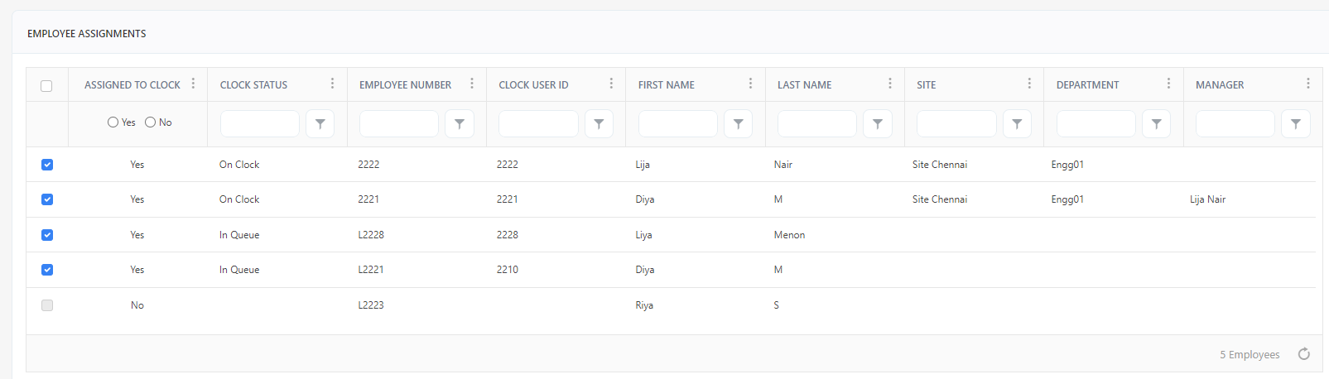Open the Clock Status column options menu
The height and width of the screenshot is (379, 1329).
pos(332,84)
